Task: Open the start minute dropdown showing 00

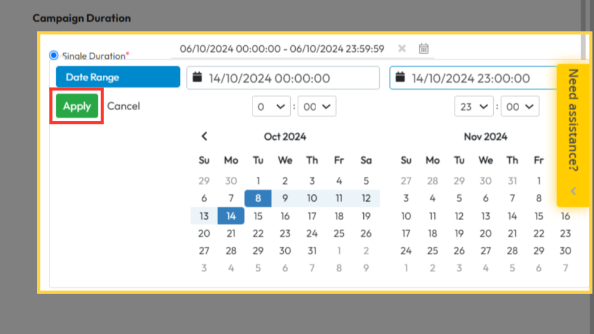Action: 317,106
